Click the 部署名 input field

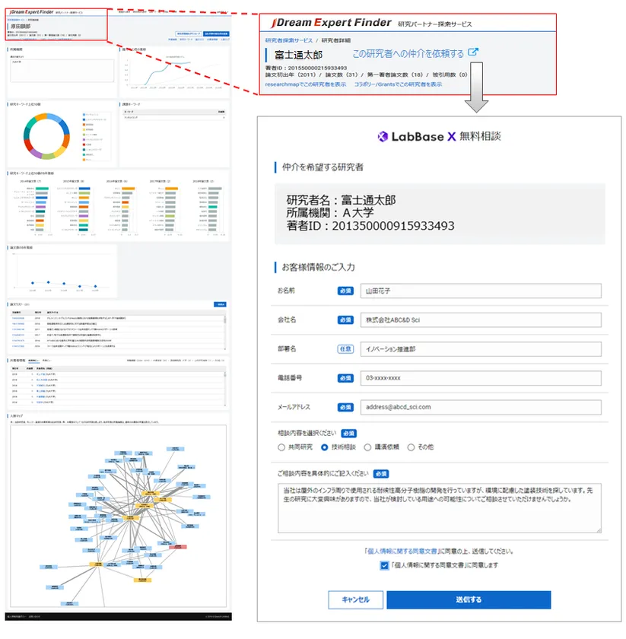click(481, 349)
